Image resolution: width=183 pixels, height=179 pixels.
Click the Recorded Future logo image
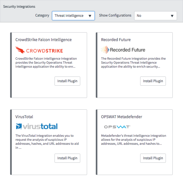click(123, 50)
